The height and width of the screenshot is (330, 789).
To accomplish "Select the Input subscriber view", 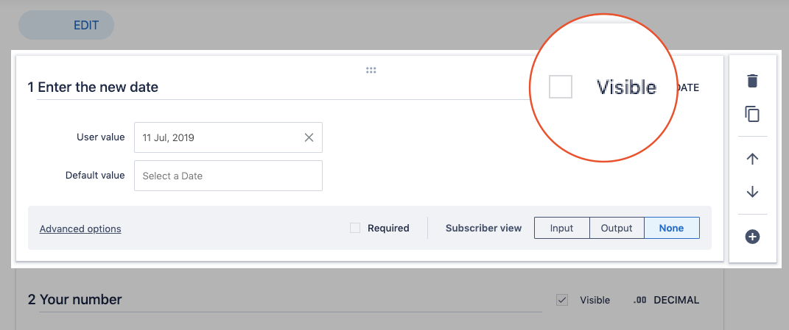I will pos(561,228).
